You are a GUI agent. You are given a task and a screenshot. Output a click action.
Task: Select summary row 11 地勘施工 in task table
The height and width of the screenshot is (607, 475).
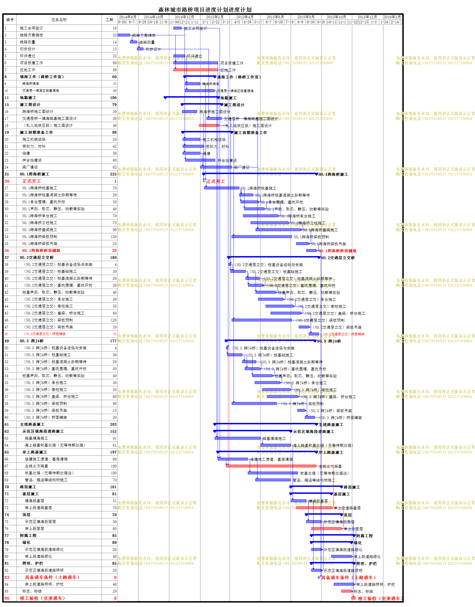(60, 98)
